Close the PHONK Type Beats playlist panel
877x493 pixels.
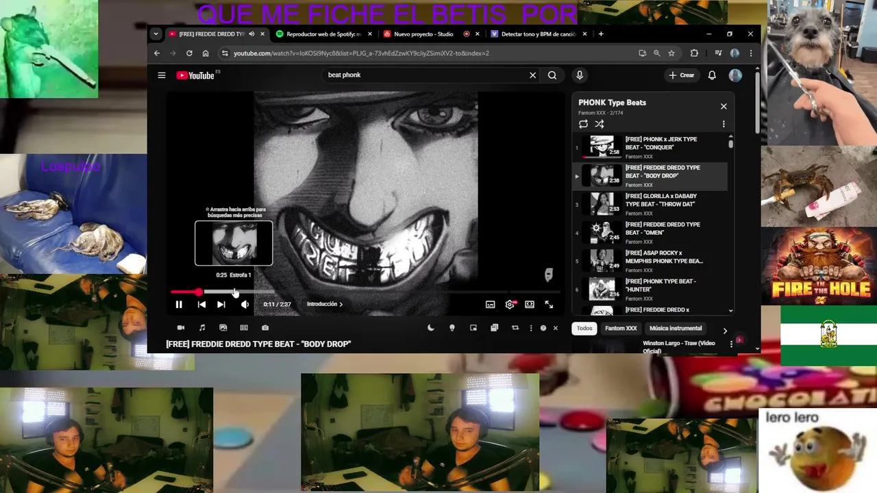[724, 106]
